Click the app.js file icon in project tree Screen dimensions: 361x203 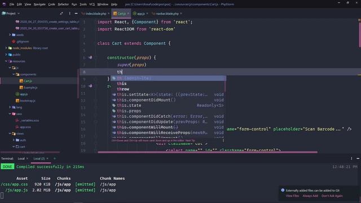17,94
